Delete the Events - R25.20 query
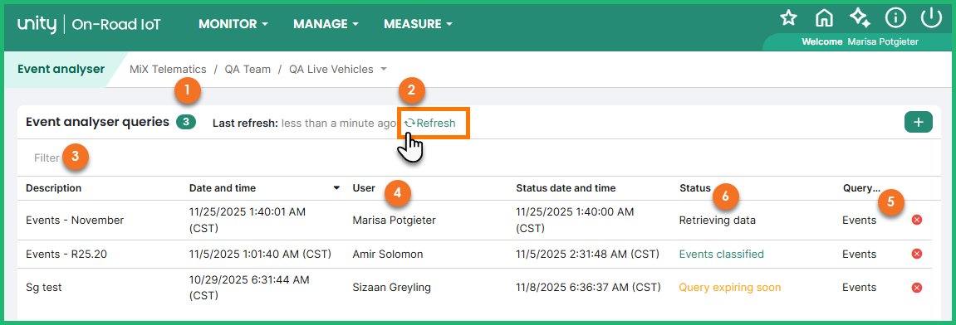The image size is (956, 325). point(916,254)
